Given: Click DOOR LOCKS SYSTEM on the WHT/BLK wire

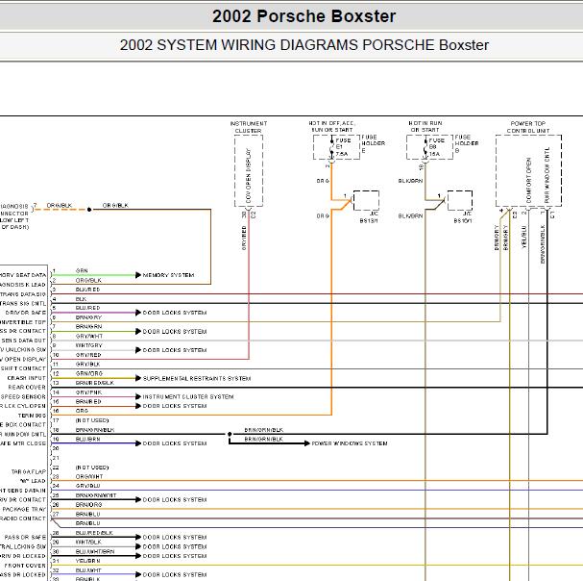Looking at the screenshot, I should pos(175,547).
